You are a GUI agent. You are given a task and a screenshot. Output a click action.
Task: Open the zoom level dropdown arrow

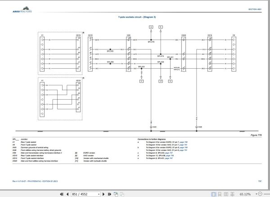pyautogui.click(x=256, y=194)
